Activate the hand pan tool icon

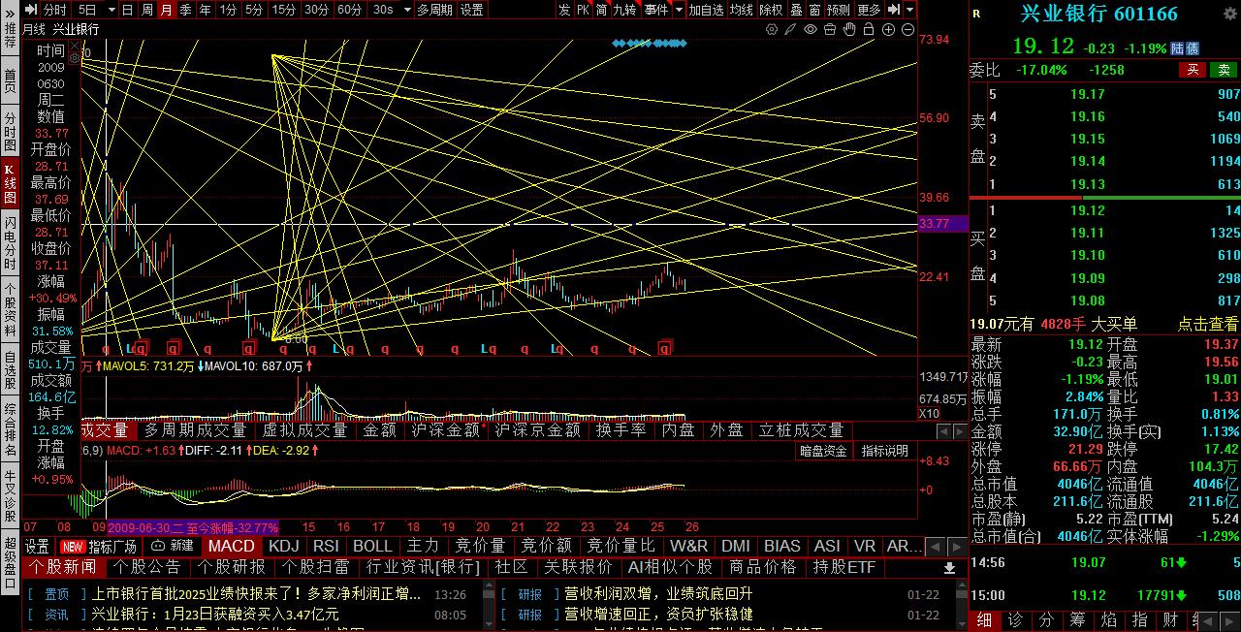[849, 29]
